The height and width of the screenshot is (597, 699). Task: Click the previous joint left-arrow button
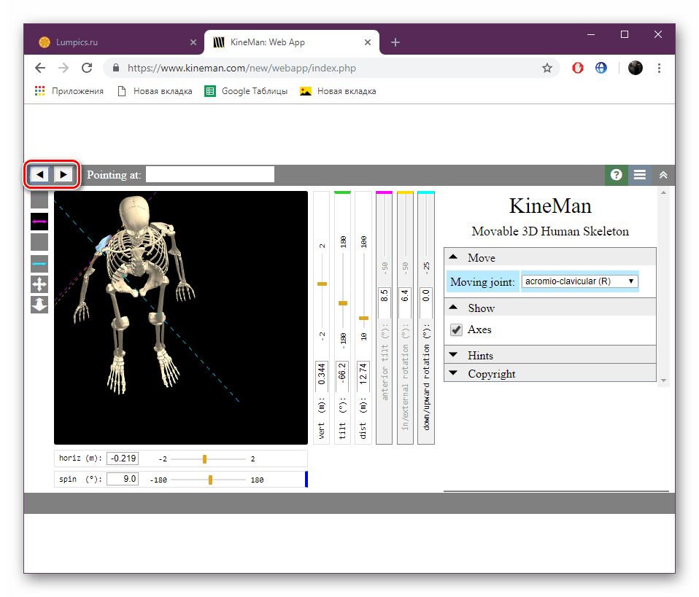coord(39,174)
